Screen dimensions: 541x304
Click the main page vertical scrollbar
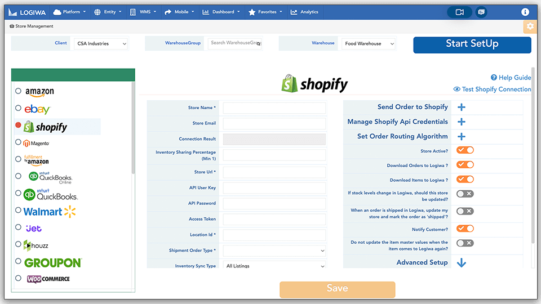[x=534, y=155]
